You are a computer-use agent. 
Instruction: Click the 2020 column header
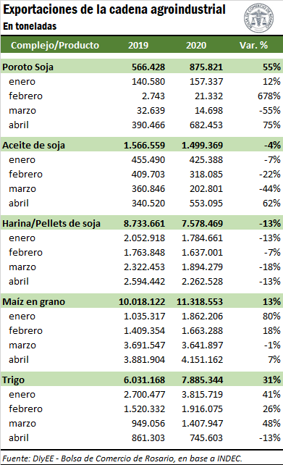196,45
